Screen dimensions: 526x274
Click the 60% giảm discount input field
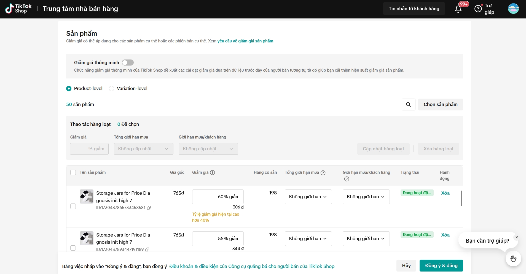click(x=218, y=197)
